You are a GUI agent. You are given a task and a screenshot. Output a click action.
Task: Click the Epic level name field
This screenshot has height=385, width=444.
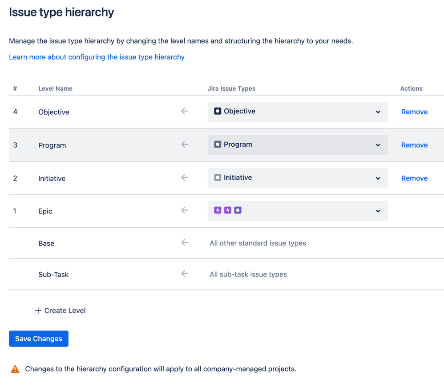click(x=45, y=211)
